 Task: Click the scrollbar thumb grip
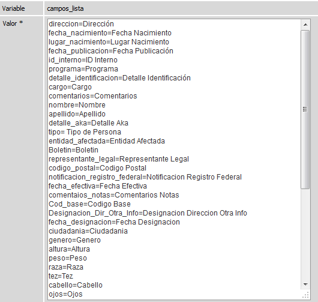tap(305, 109)
